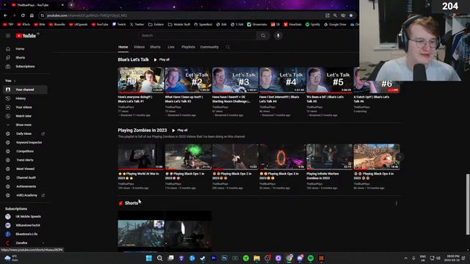Open the YouTube bookmark in bar
The height and width of the screenshot is (264, 470).
click(x=100, y=24)
